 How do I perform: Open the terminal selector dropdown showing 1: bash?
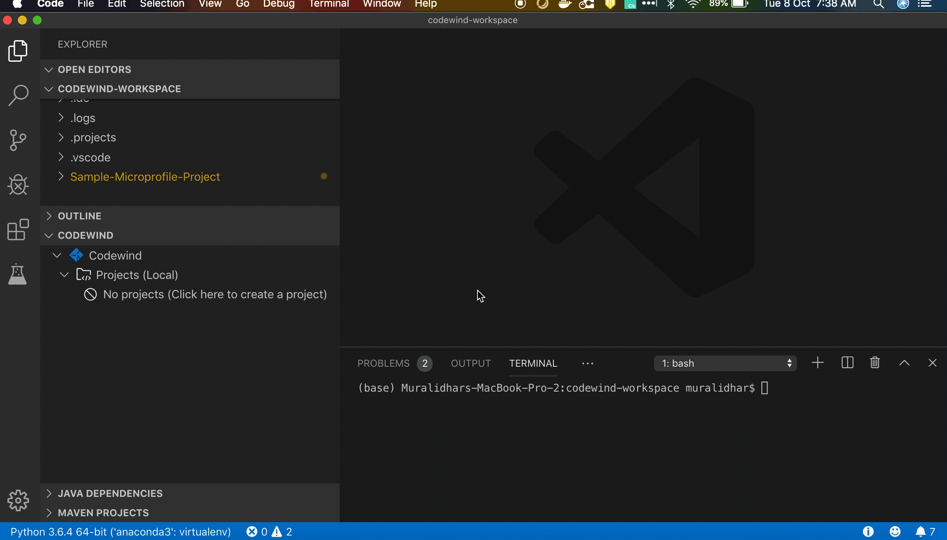(725, 363)
